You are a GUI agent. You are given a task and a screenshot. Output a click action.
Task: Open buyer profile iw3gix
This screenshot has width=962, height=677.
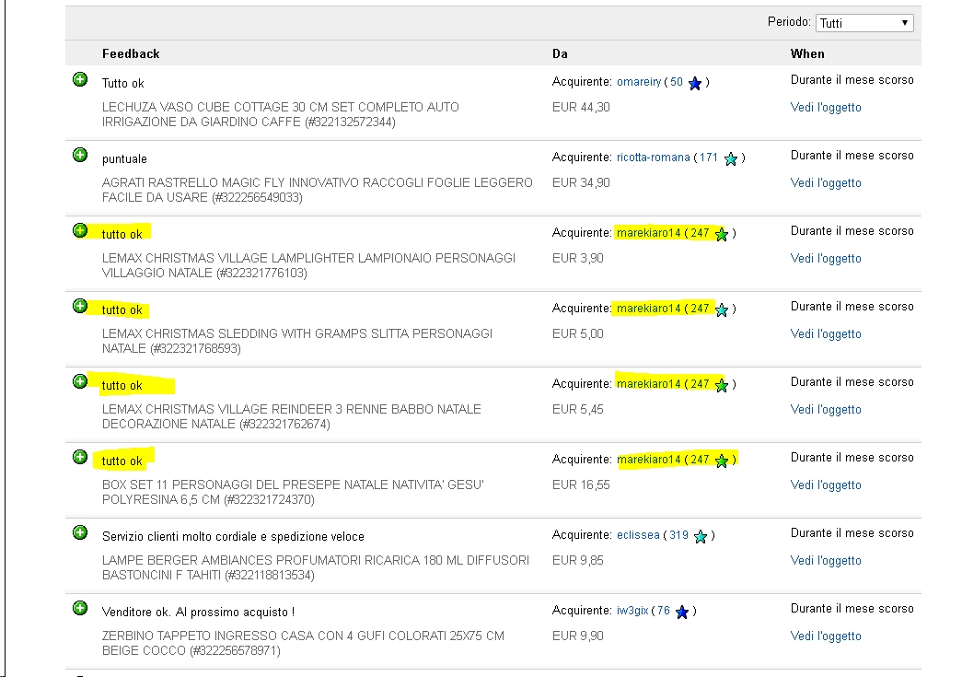click(x=632, y=611)
